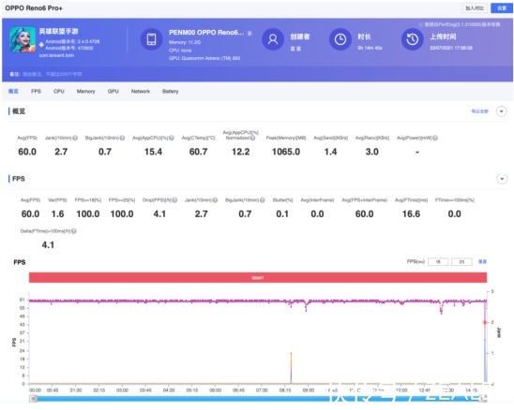
Task: Switch to the FPS tab
Action: pyautogui.click(x=36, y=92)
